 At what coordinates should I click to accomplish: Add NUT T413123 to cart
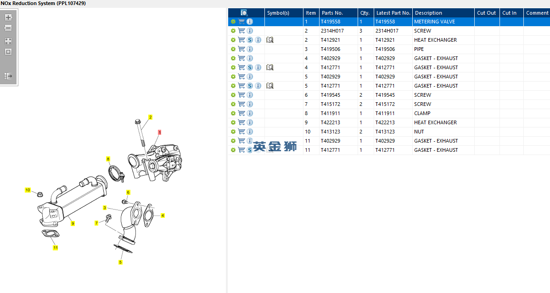coord(241,132)
